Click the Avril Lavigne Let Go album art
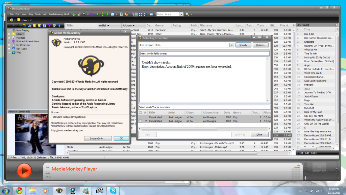Viewport: 346px width, 195px height. (35, 135)
